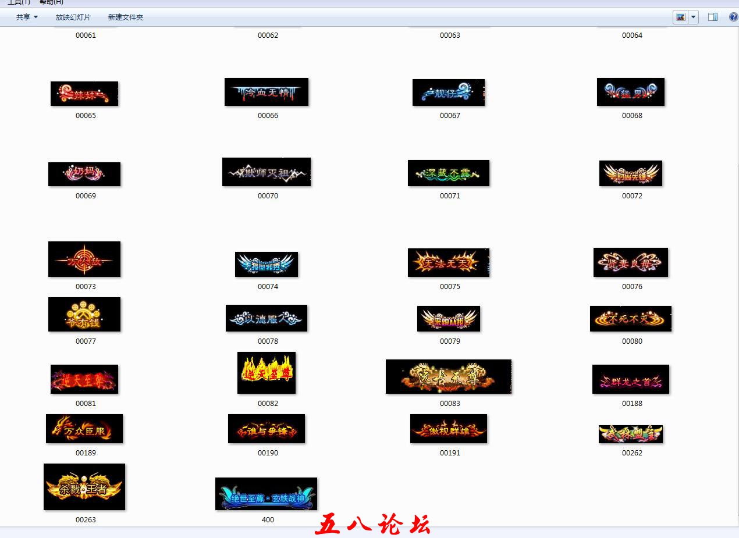Viewport: 739px width, 538px height.
Task: Start the 放映幻灯片 slideshow
Action: tap(72, 17)
